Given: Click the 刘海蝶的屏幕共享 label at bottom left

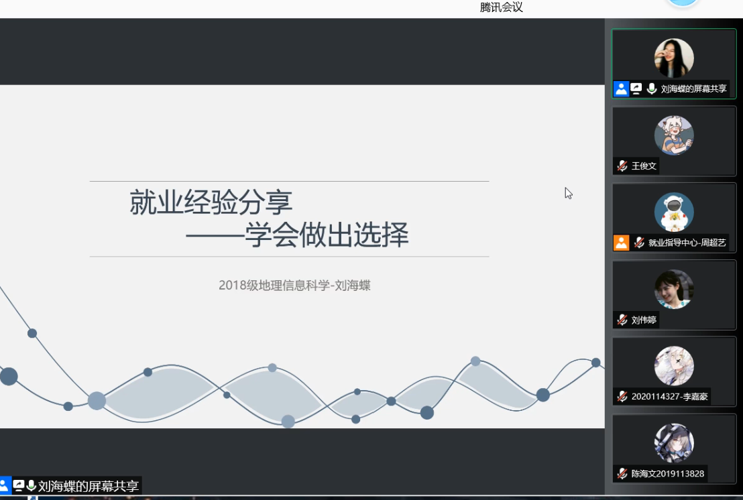Looking at the screenshot, I should point(89,486).
